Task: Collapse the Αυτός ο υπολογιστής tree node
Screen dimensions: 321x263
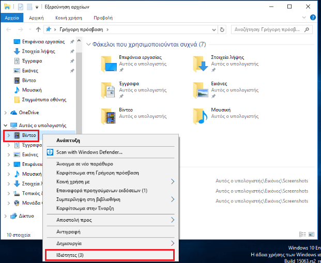Action: click(x=6, y=125)
